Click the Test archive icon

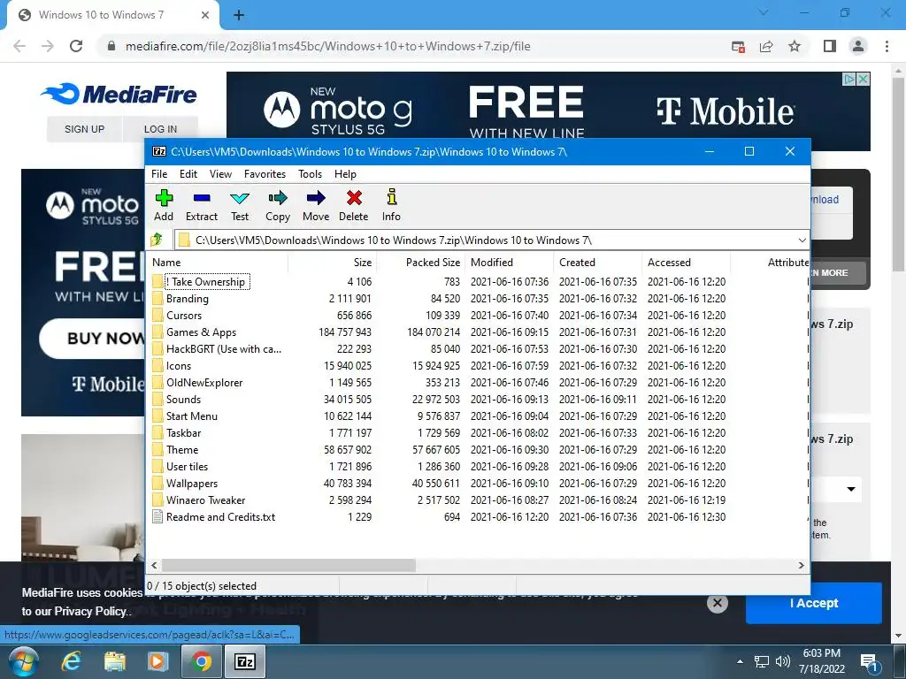pyautogui.click(x=240, y=205)
